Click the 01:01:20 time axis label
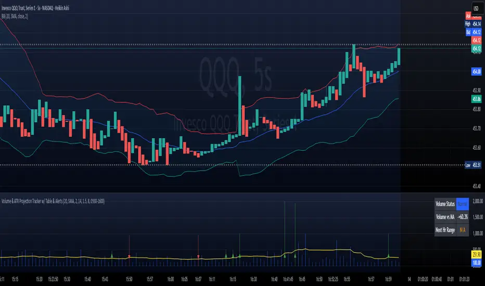This screenshot has height=286, width=485. (464, 279)
